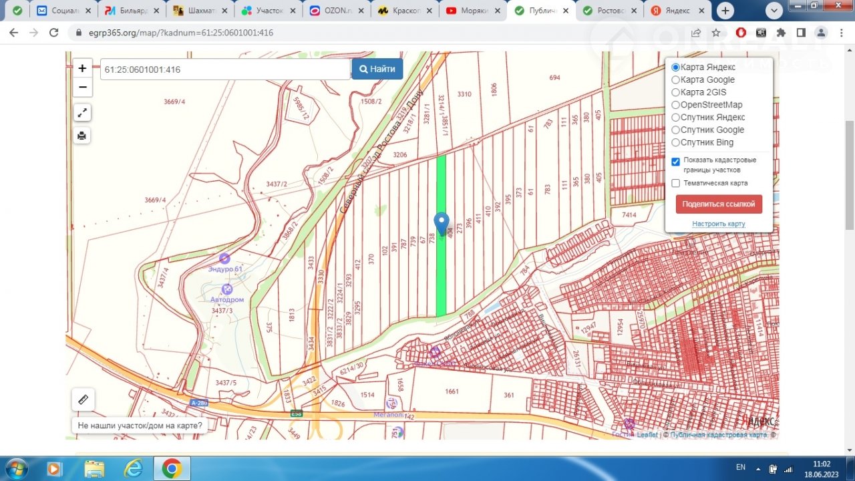Screen dimensions: 855x481
Task: Click the Поделиться ссылкой button
Action: click(x=719, y=204)
